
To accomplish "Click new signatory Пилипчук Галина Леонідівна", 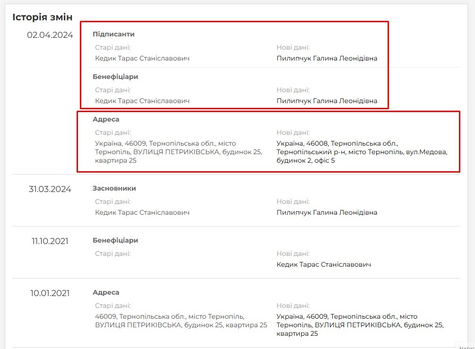I will pyautogui.click(x=327, y=58).
